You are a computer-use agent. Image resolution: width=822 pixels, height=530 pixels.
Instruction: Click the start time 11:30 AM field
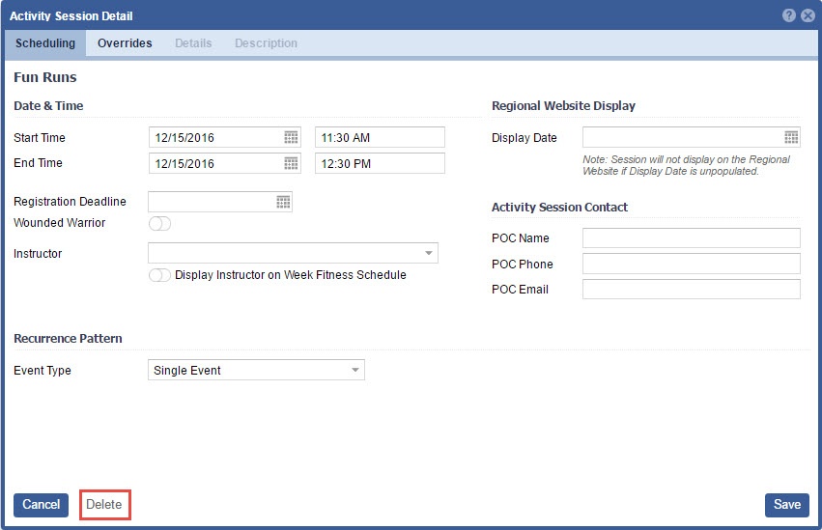click(380, 138)
